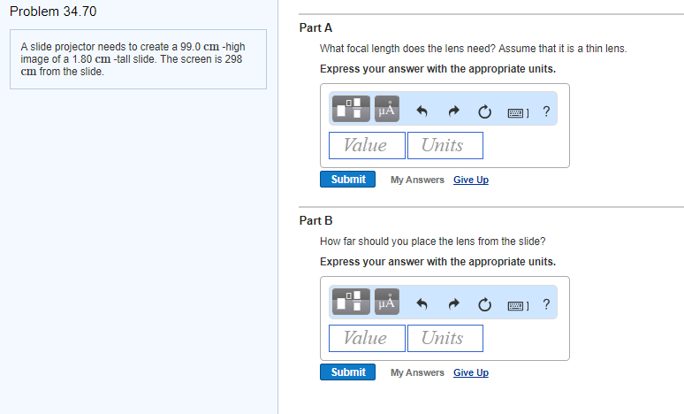Open help question mark in Part A
Screen dimensions: 684x414
pos(546,111)
